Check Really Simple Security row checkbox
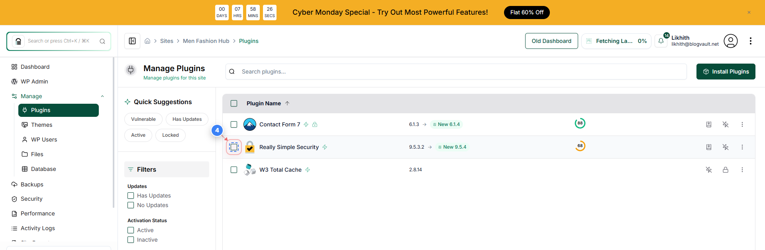The image size is (765, 250). (234, 147)
